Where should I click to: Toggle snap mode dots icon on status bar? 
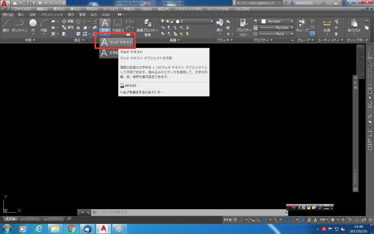[x=241, y=220]
